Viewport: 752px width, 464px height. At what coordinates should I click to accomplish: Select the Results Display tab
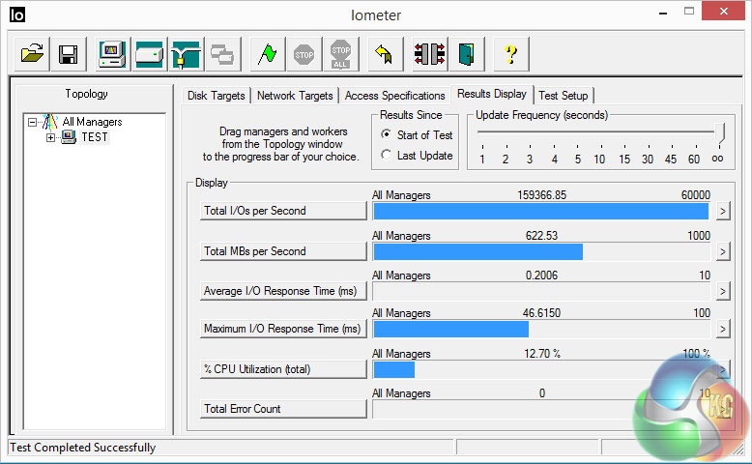pos(492,94)
